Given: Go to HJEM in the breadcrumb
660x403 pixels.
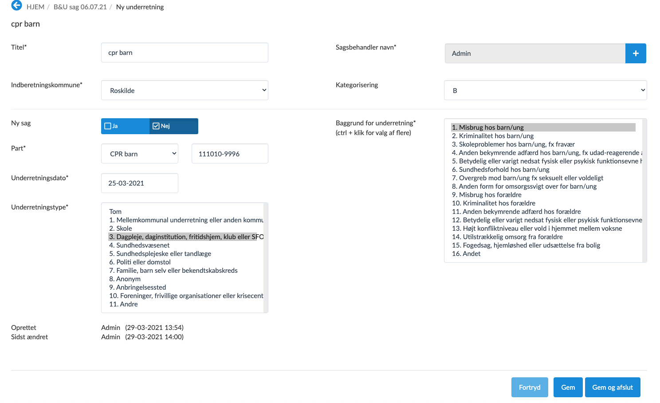Looking at the screenshot, I should tap(35, 7).
